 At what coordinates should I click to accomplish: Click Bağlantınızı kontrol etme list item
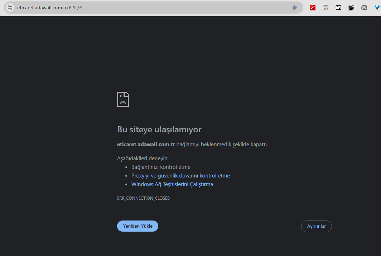tap(161, 167)
